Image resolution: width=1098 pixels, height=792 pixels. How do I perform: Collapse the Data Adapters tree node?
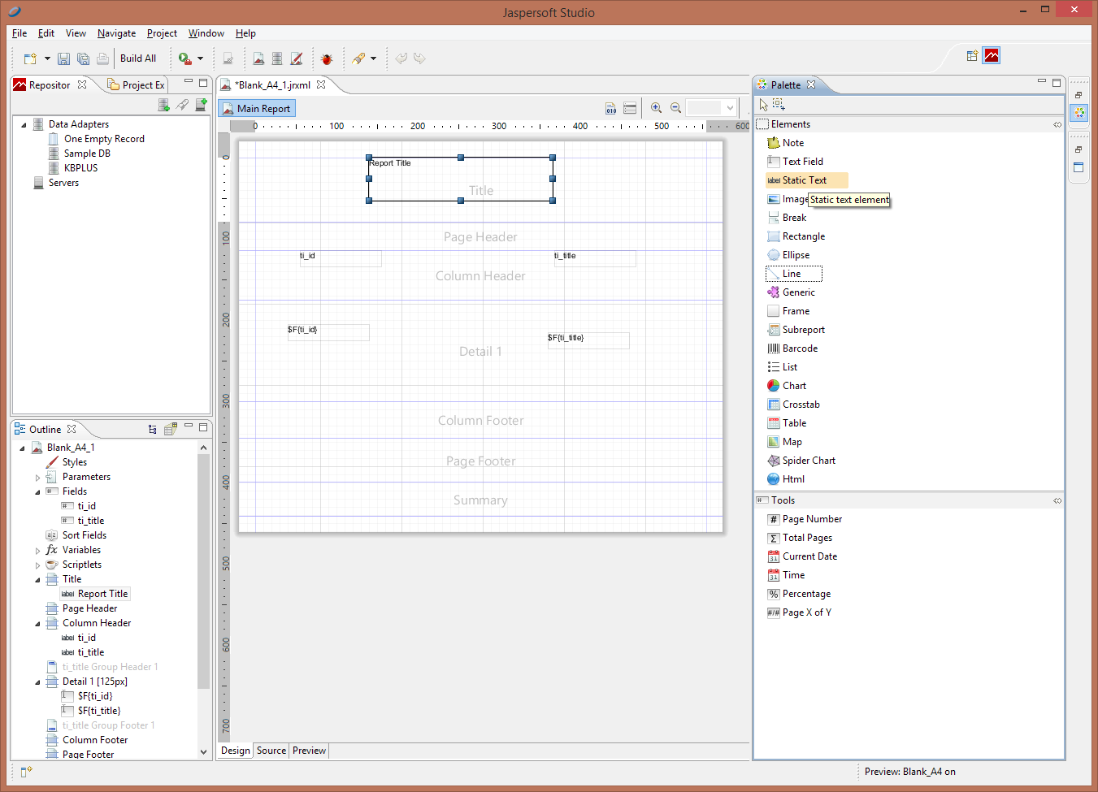24,125
